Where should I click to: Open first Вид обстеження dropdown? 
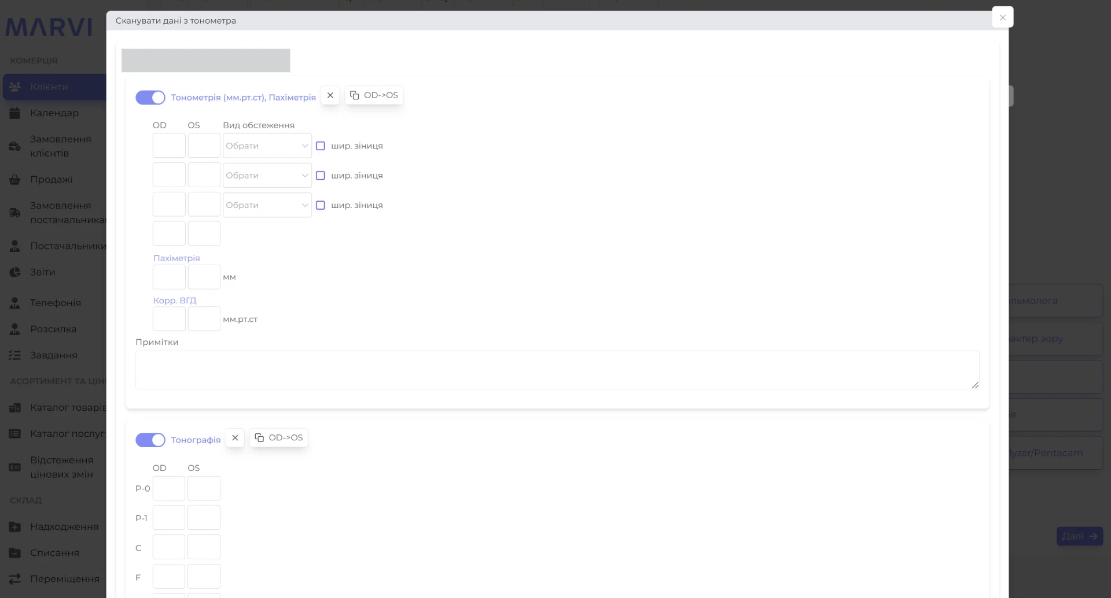pyautogui.click(x=267, y=146)
